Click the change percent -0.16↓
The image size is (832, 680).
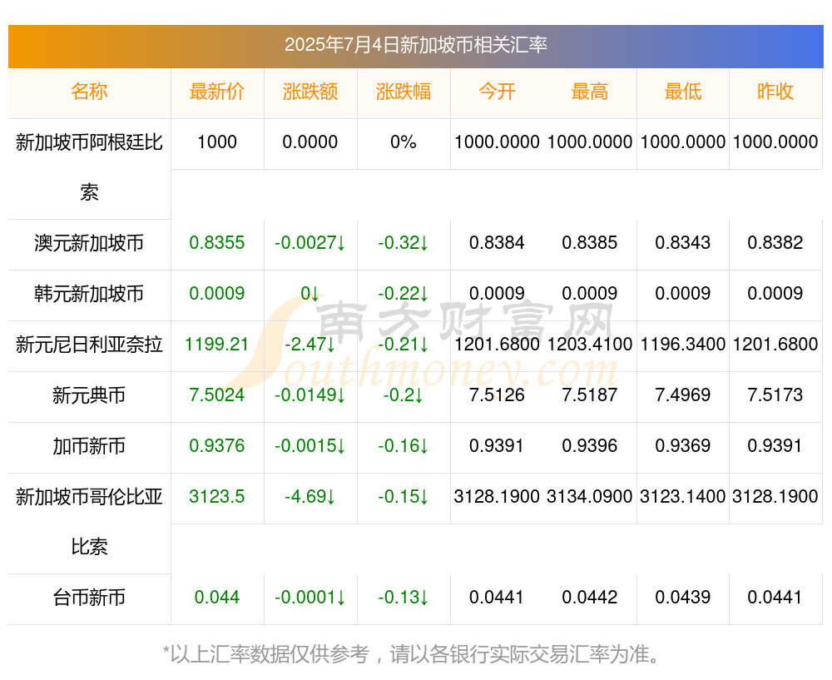click(x=404, y=446)
